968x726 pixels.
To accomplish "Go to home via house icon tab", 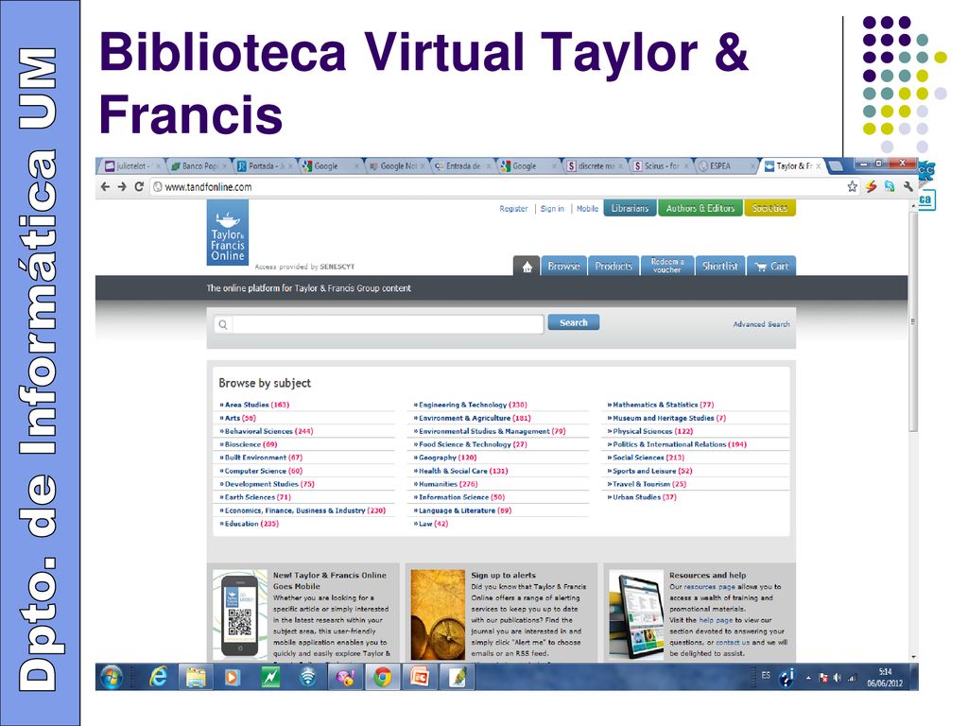I will pyautogui.click(x=527, y=266).
